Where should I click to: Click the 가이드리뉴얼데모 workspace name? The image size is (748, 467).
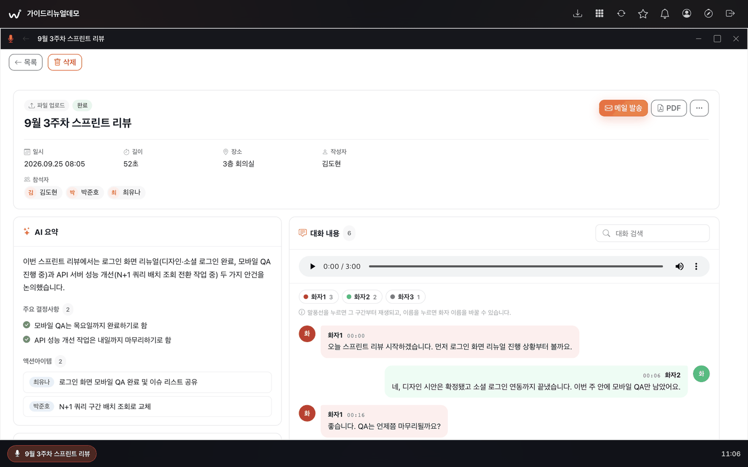coord(53,14)
